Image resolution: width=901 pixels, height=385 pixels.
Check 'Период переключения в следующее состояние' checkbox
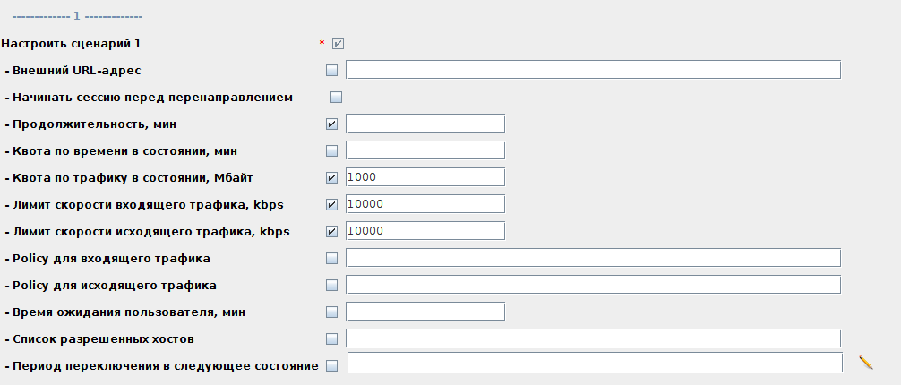332,365
